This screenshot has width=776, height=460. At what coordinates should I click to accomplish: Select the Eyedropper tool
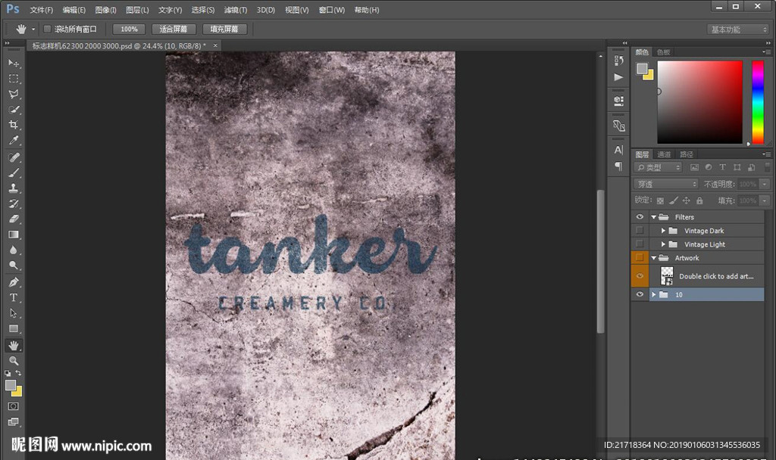tap(14, 140)
